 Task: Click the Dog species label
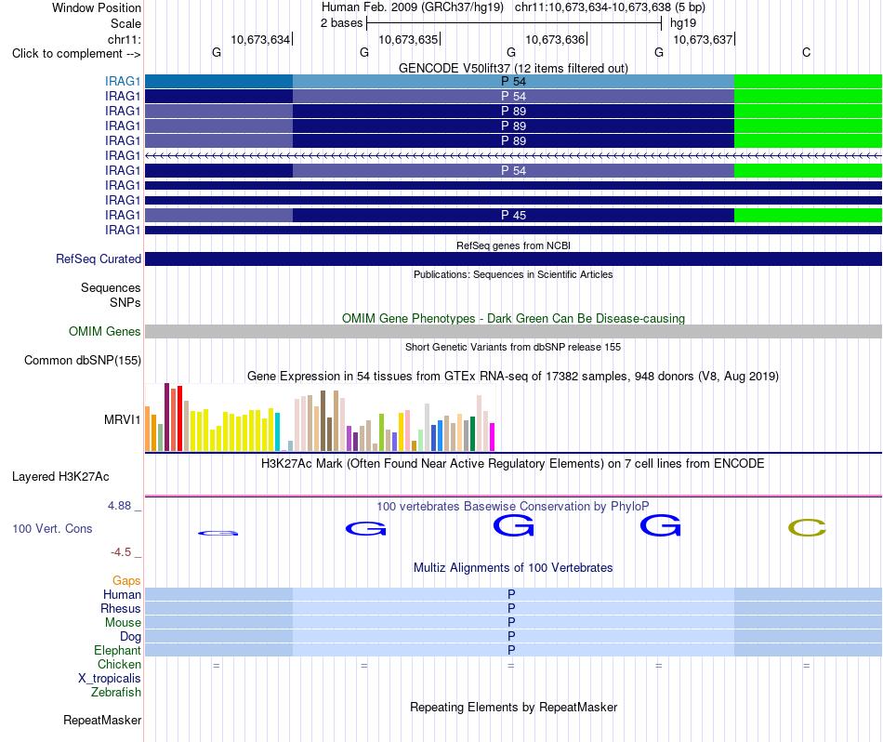130,637
